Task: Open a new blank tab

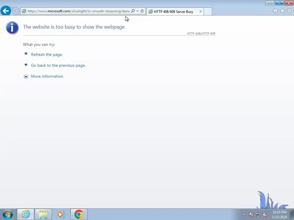Action: [x=208, y=11]
